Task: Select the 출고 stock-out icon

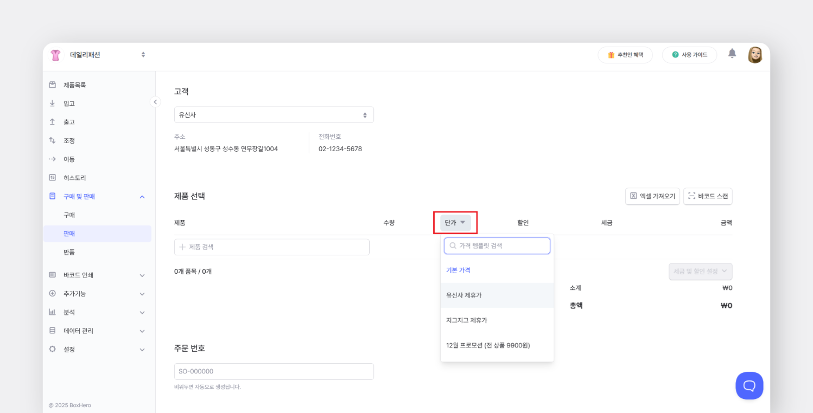Action: click(x=52, y=121)
